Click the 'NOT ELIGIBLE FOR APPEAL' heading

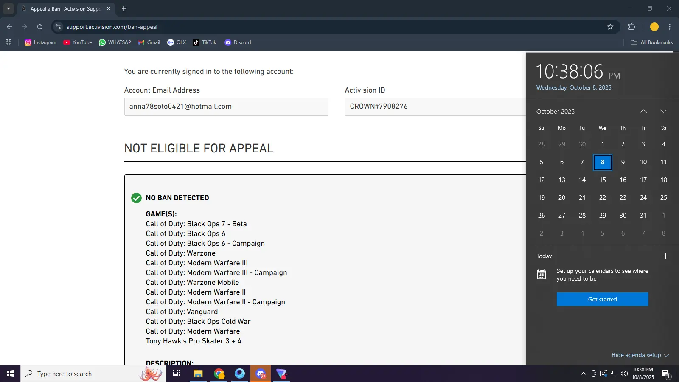(x=199, y=149)
